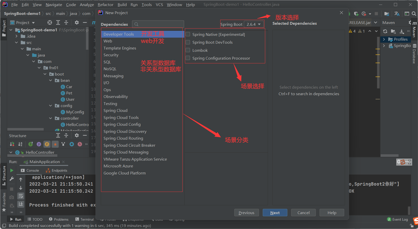Image resolution: width=418 pixels, height=229 pixels.
Task: Click the green rerun MainApplication icon
Action: [12, 170]
